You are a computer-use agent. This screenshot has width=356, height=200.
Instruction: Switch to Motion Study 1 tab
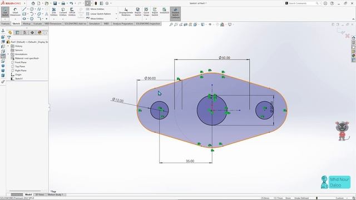(56, 194)
